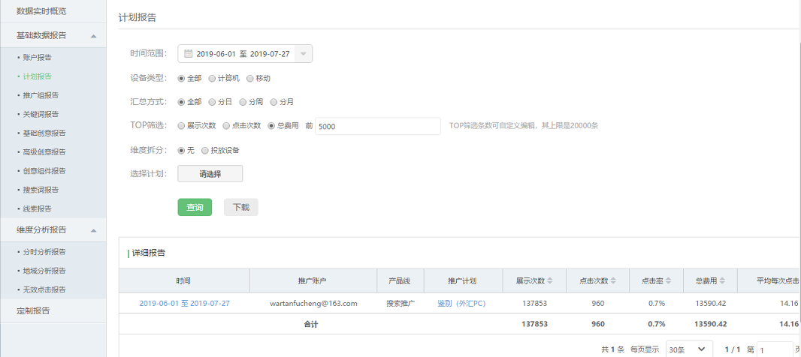The image size is (801, 357).
Task: Click the 合计 total row label
Action: 310,324
